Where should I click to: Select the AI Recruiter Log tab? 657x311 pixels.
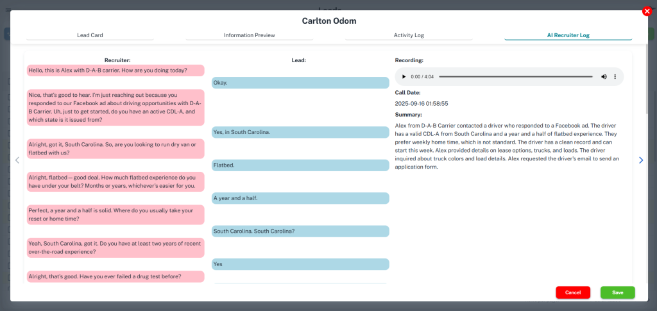point(568,35)
